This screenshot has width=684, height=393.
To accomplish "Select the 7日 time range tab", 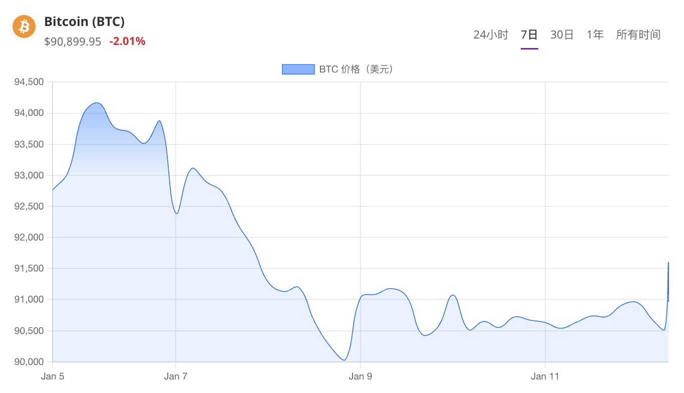I will (x=529, y=34).
